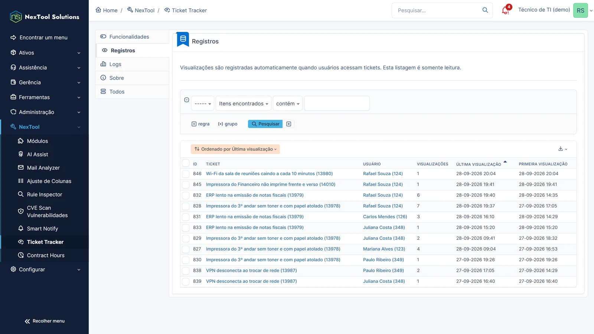Open the Ordenado por Última visualização dropdown
Screen dimensions: 594x334
(x=235, y=149)
